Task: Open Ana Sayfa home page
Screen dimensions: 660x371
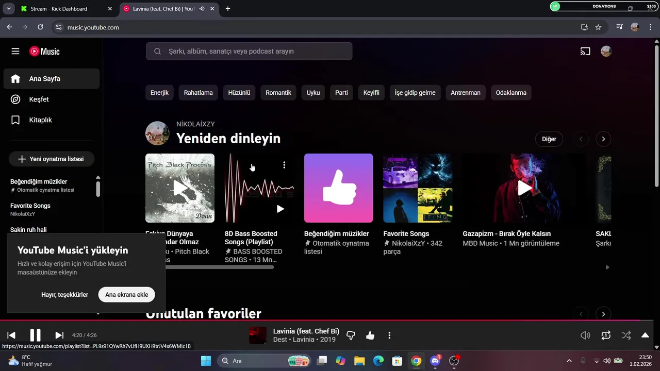Action: pyautogui.click(x=52, y=79)
